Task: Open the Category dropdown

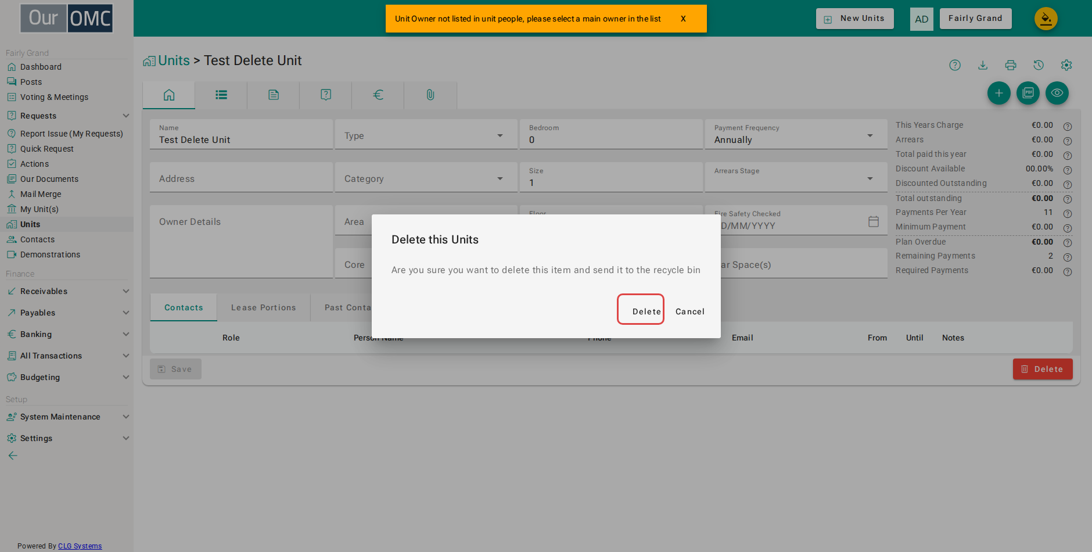Action: (426, 177)
